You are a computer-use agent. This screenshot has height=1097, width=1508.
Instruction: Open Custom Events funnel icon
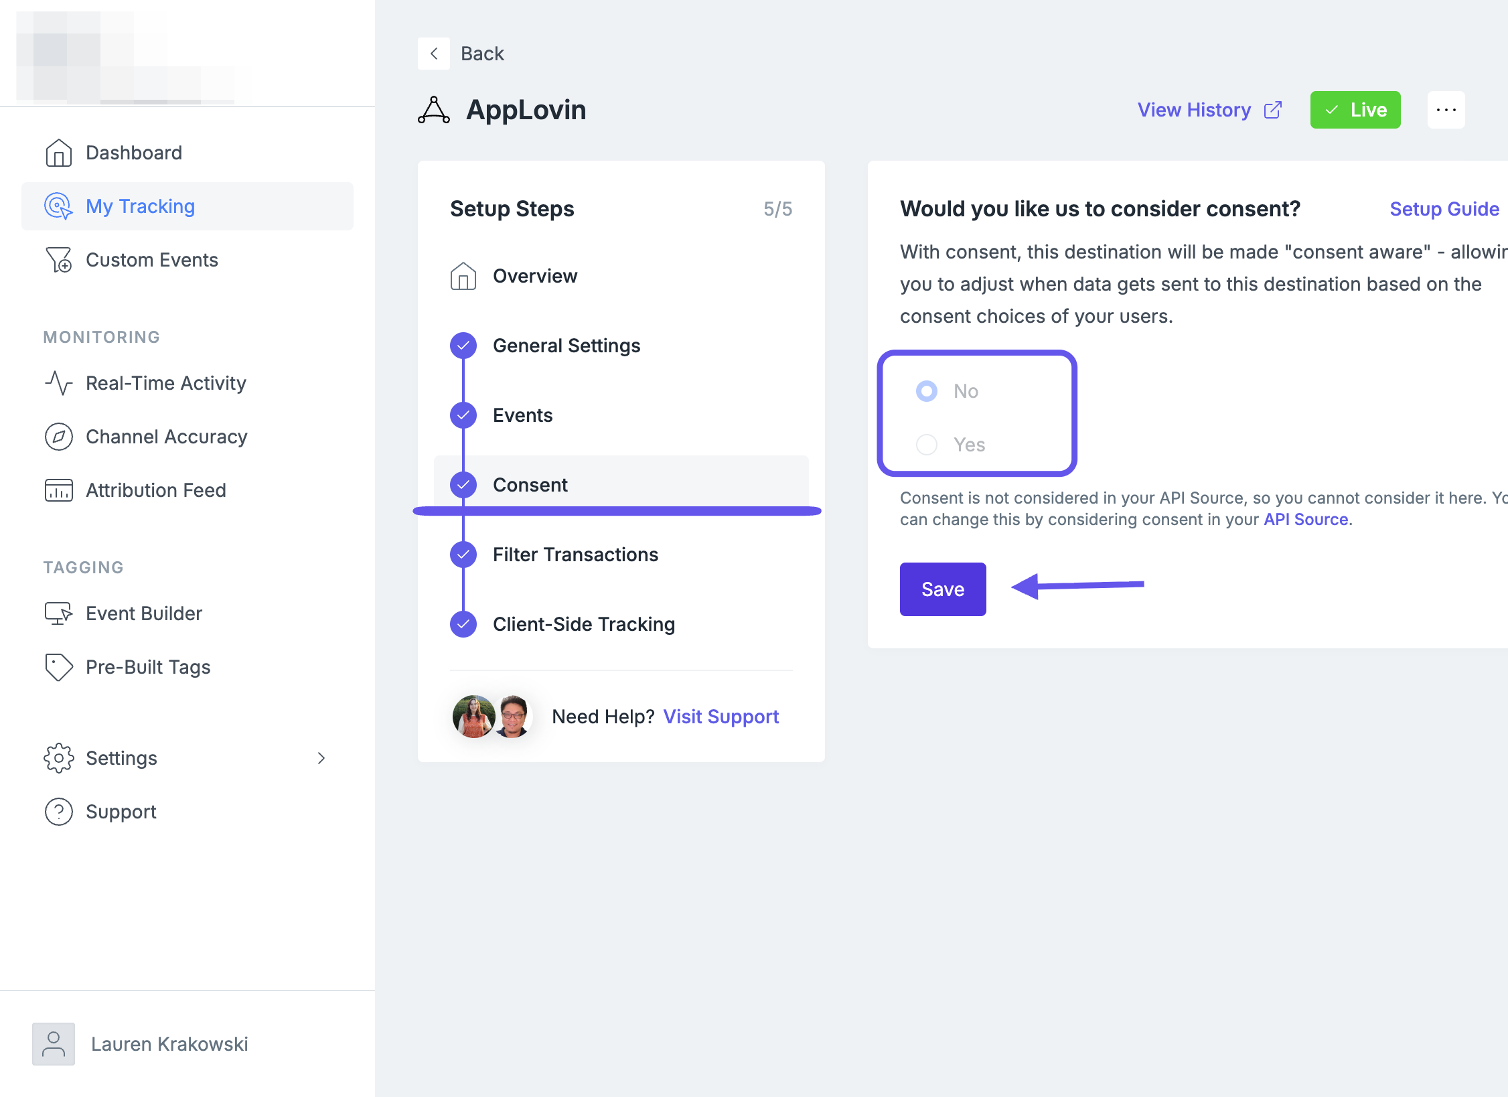(x=59, y=260)
